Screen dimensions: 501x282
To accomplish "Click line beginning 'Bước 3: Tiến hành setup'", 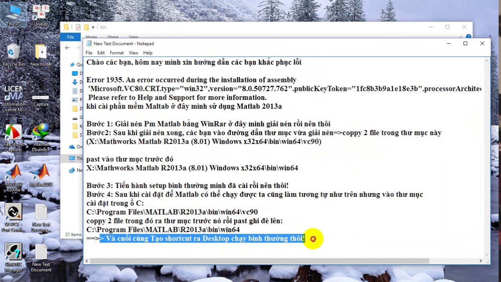I will coord(187,186).
